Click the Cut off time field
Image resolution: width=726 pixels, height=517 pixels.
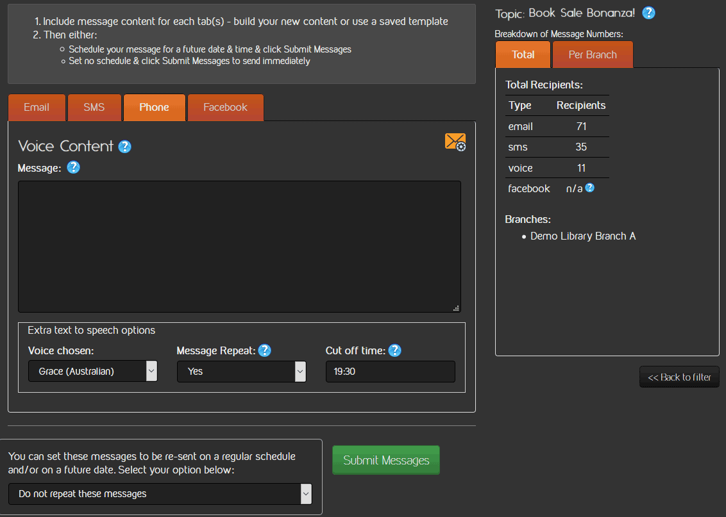[x=390, y=372]
